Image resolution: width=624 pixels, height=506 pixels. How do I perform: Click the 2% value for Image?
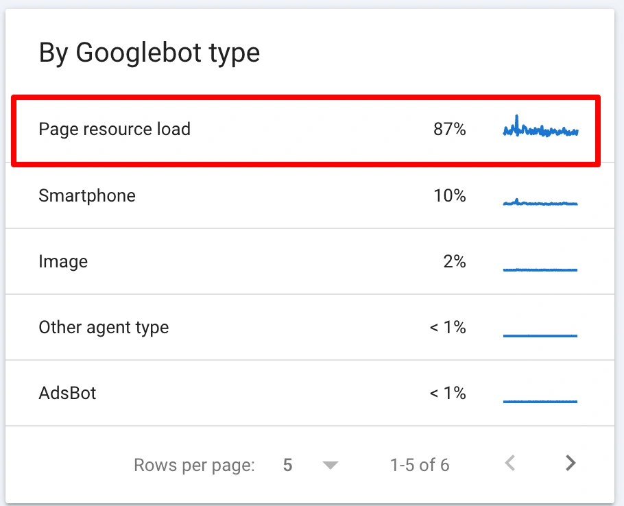[454, 261]
